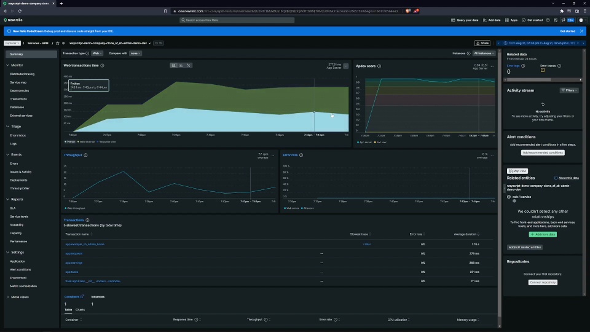Open Map view button

tap(517, 171)
